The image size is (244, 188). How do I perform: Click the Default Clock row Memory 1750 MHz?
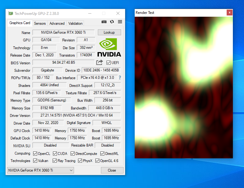(77, 138)
